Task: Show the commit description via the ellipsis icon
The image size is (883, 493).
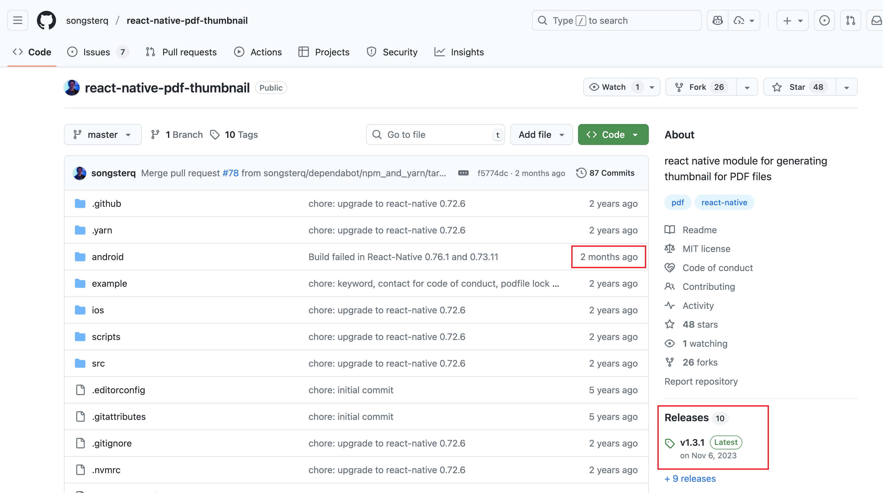Action: pyautogui.click(x=463, y=173)
